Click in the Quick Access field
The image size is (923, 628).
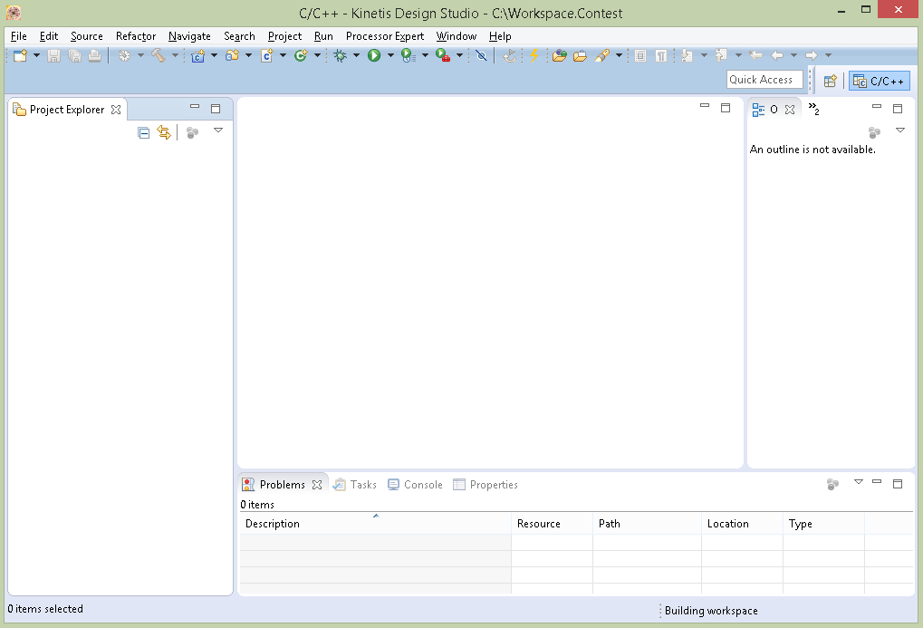tap(764, 79)
